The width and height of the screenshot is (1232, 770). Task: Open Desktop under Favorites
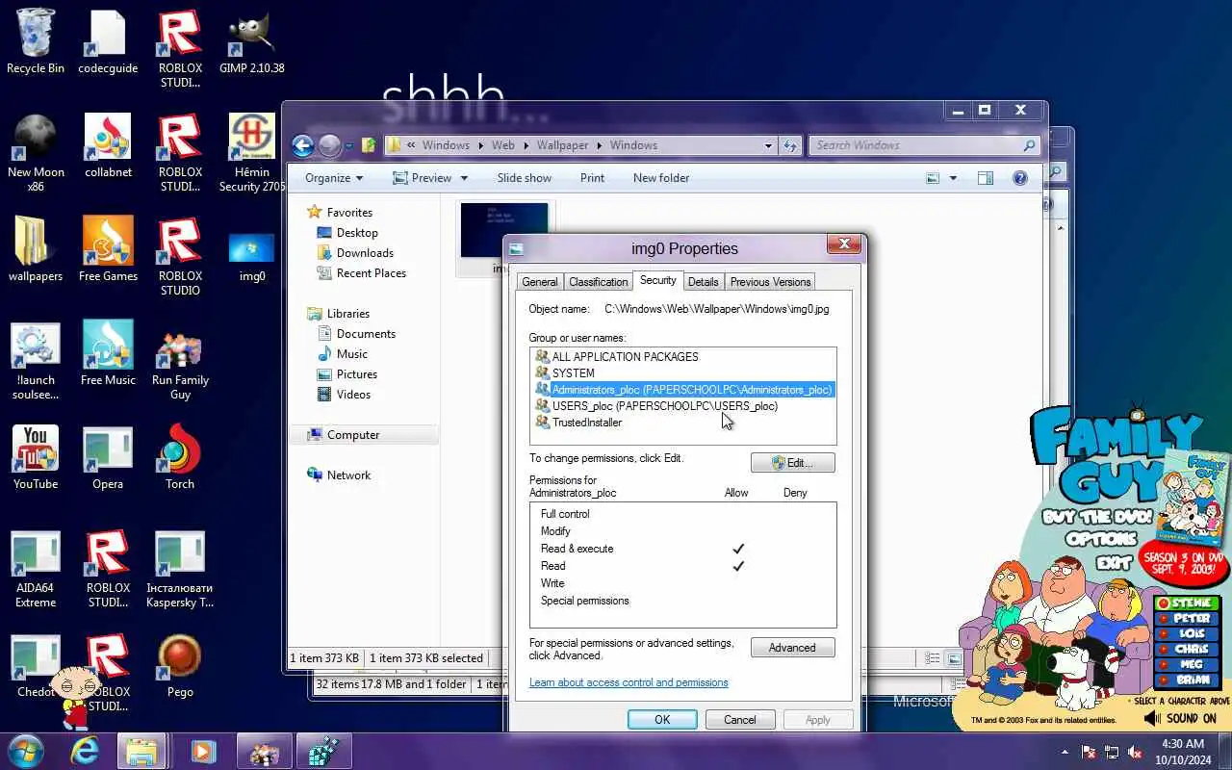[x=357, y=233]
